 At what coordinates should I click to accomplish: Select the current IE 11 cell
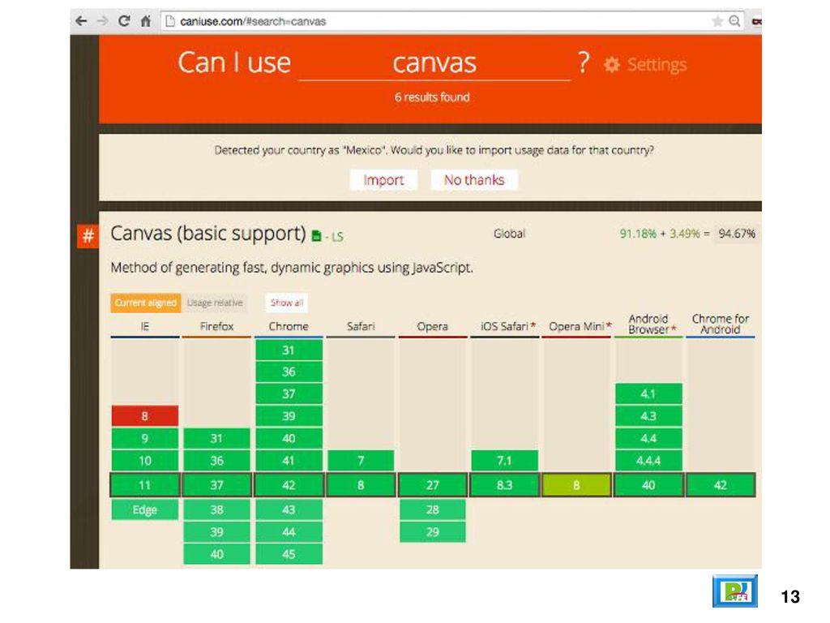pos(145,485)
